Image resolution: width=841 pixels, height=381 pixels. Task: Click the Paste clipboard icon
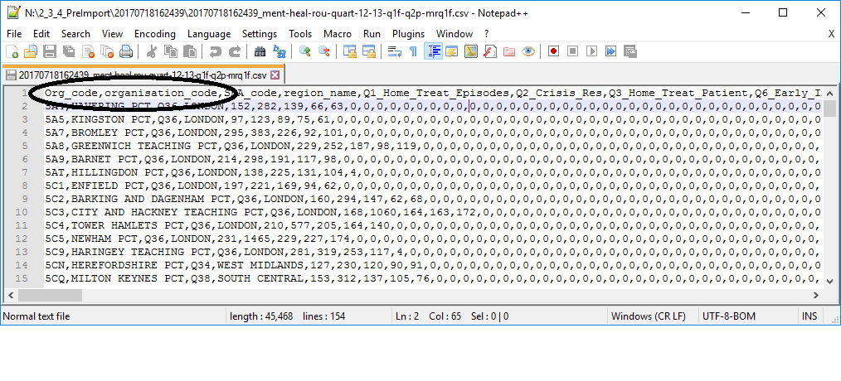pyautogui.click(x=189, y=51)
